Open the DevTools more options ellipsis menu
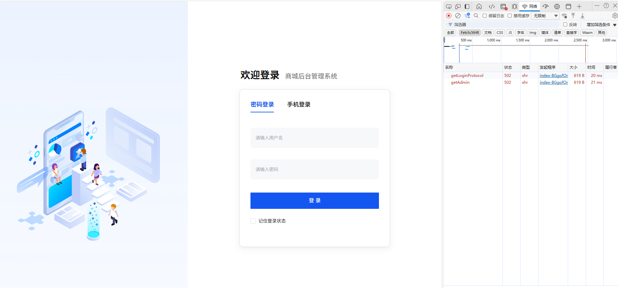This screenshot has height=288, width=618. click(597, 6)
